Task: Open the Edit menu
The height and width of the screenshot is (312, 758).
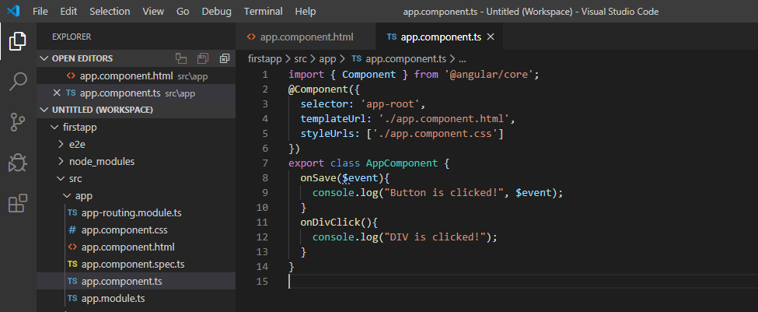Action: (68, 11)
